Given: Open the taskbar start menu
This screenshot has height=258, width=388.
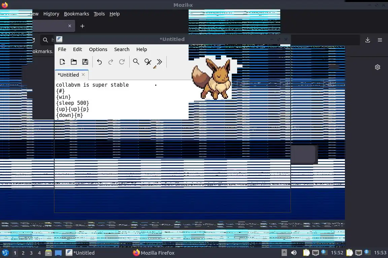Looking at the screenshot, I should (x=5, y=253).
